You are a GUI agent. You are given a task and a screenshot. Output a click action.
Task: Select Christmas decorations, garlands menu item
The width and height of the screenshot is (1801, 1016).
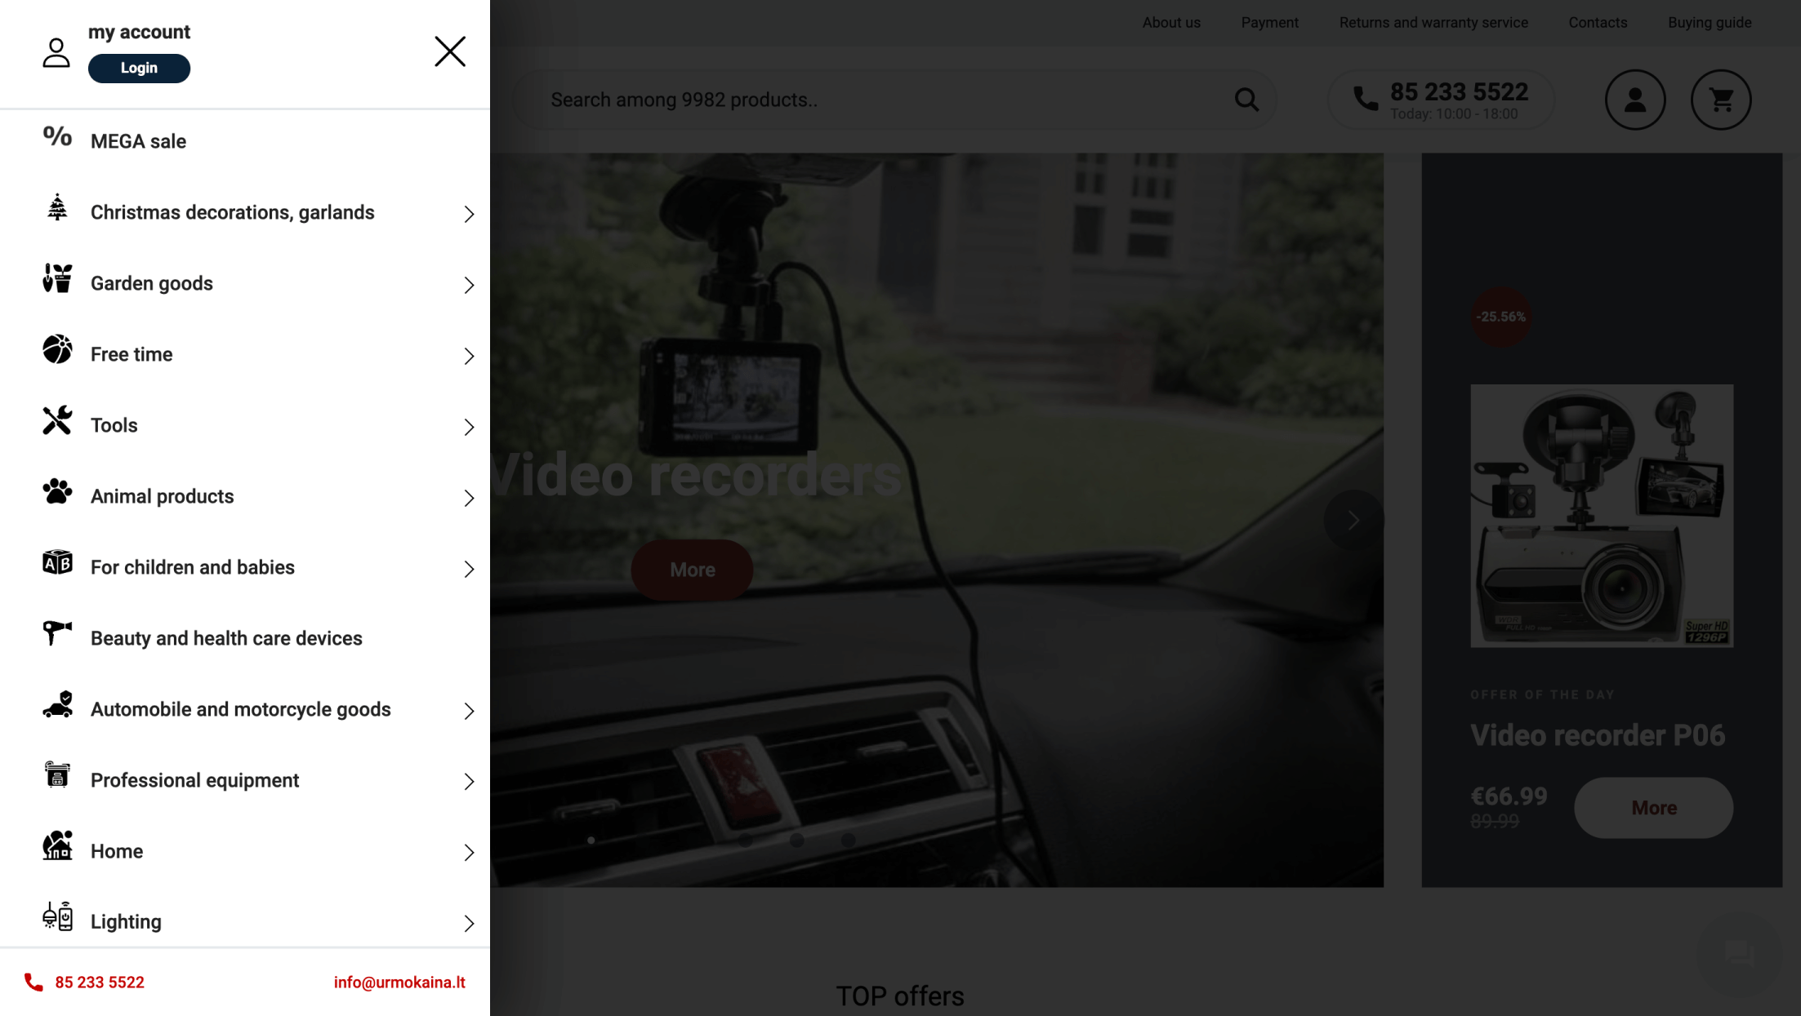point(233,212)
